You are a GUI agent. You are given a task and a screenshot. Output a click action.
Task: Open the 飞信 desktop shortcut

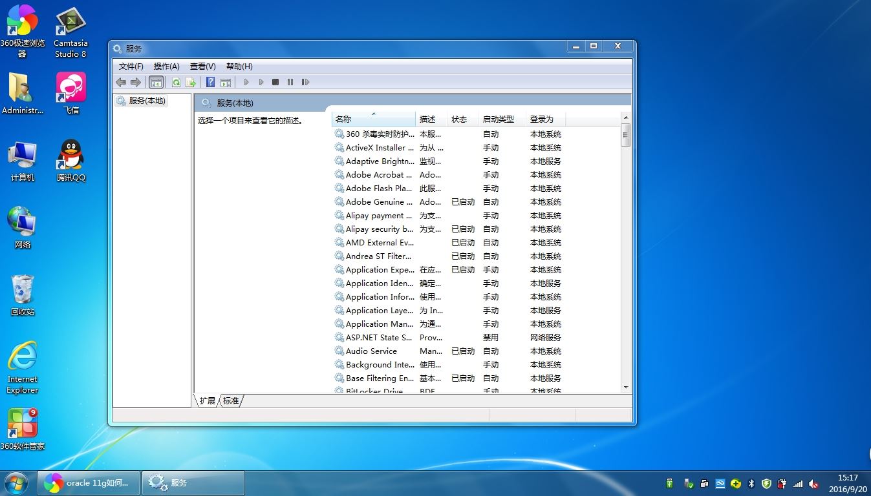[70, 94]
